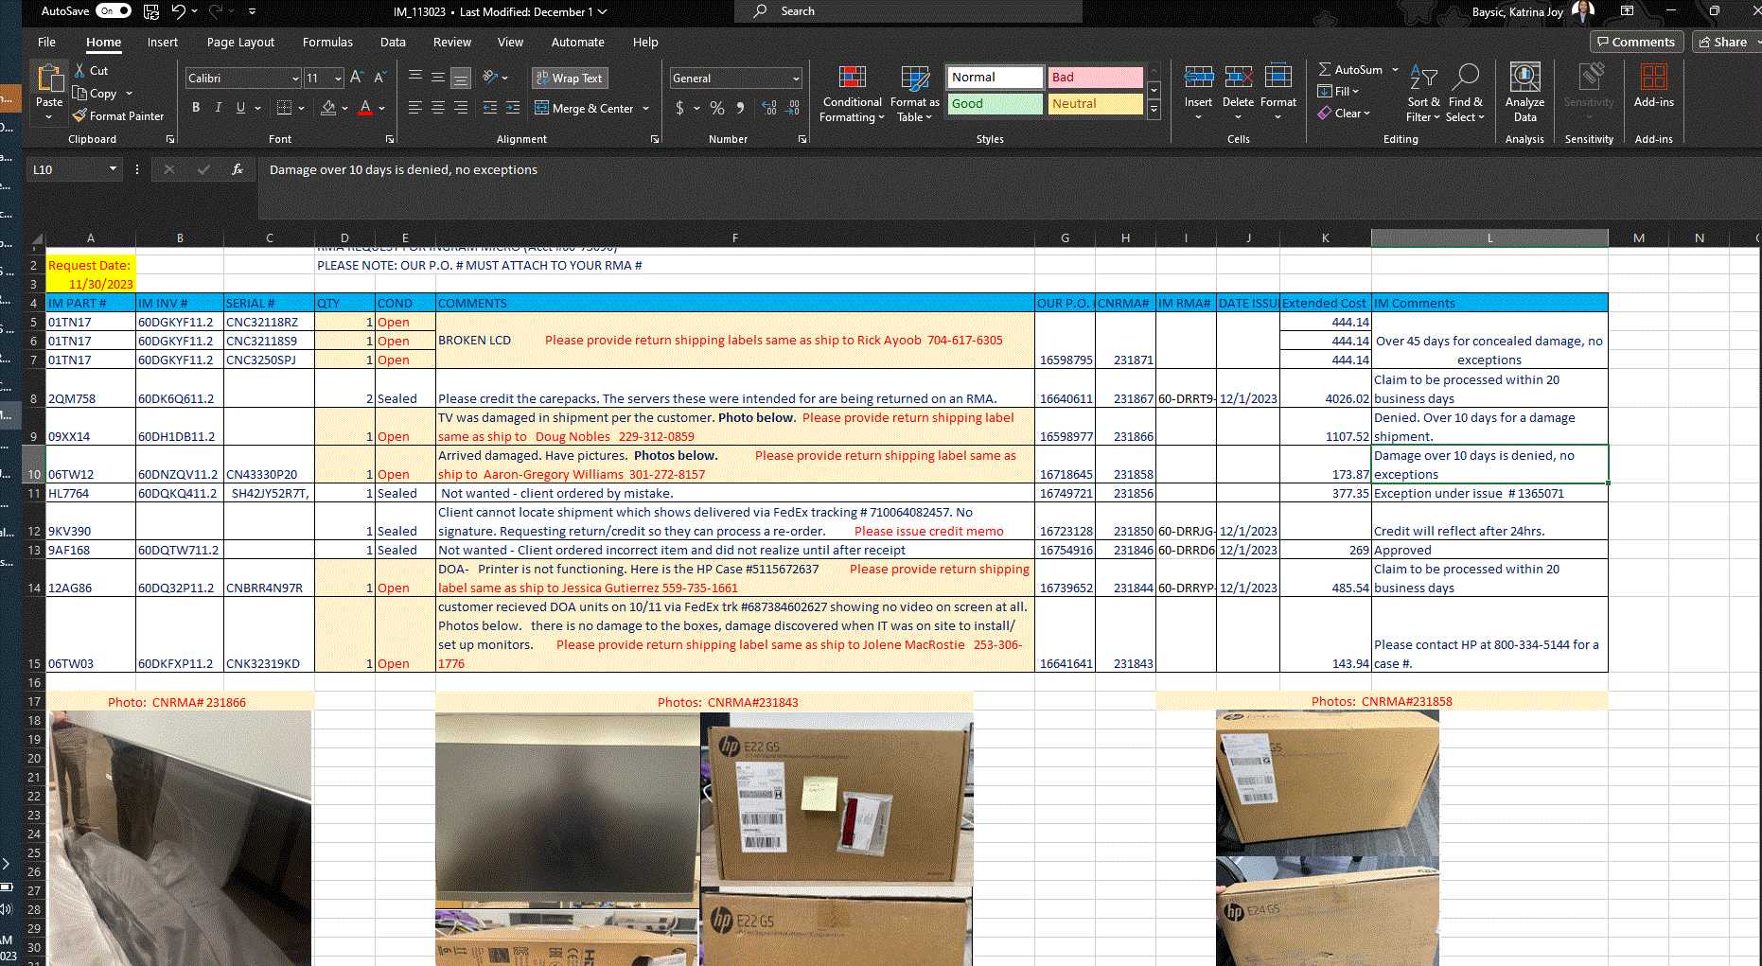This screenshot has width=1762, height=966.
Task: Open the General number format dropdown
Action: coord(796,79)
